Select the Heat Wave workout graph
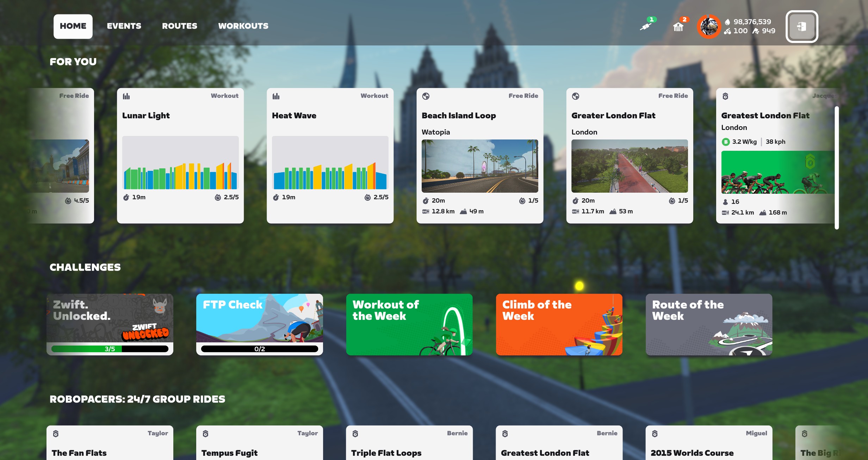868x460 pixels. [330, 163]
